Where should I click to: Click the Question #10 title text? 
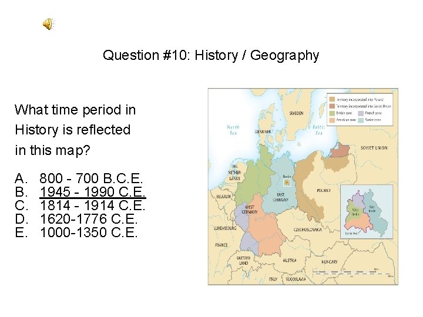[x=211, y=56]
